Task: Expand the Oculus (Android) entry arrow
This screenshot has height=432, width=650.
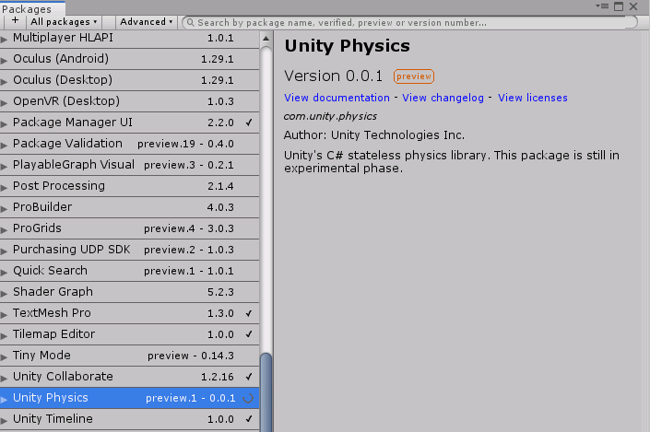Action: [x=4, y=61]
